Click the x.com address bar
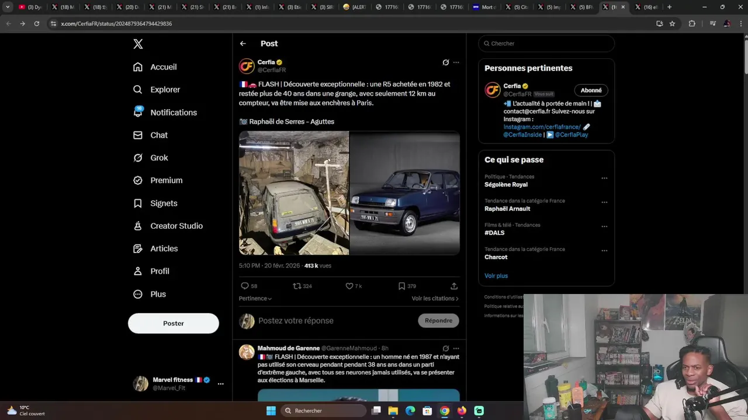748x420 pixels. (x=351, y=23)
